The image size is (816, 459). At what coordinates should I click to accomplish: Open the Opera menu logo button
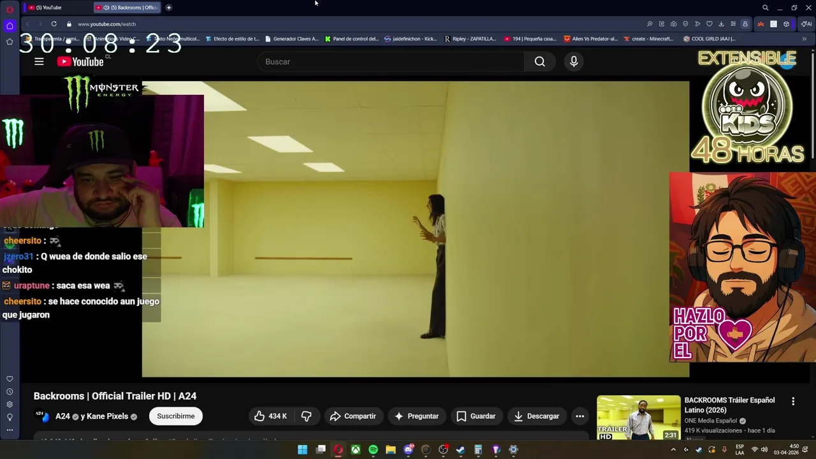tap(10, 9)
